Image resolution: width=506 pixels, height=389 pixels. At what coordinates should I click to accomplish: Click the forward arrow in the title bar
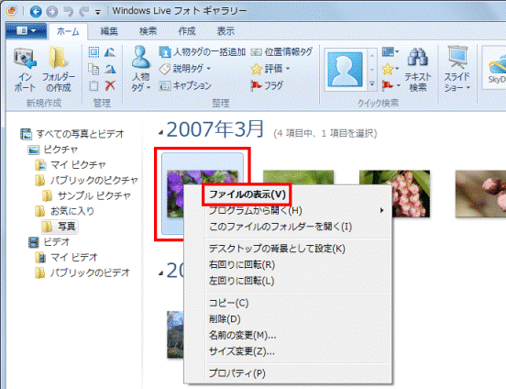point(52,12)
